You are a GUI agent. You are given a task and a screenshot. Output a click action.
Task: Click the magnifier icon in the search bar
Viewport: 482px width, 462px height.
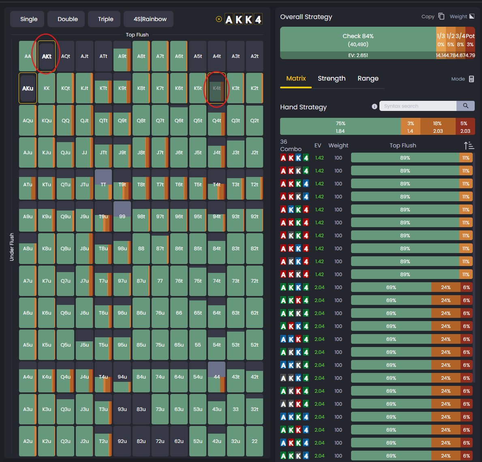tap(465, 106)
